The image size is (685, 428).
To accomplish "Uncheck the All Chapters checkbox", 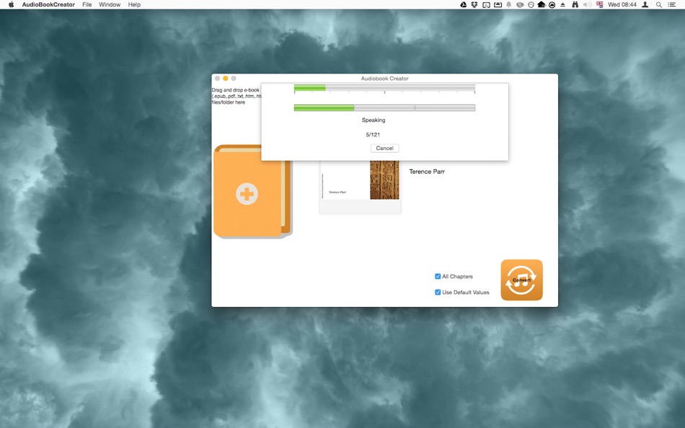I will tap(438, 277).
